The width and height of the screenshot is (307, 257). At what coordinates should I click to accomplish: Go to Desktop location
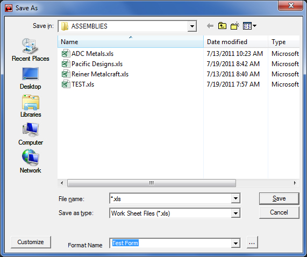tap(30, 78)
